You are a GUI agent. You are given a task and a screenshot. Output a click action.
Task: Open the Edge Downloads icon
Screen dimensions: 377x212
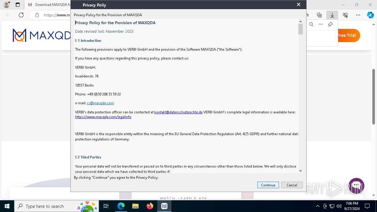point(332,15)
